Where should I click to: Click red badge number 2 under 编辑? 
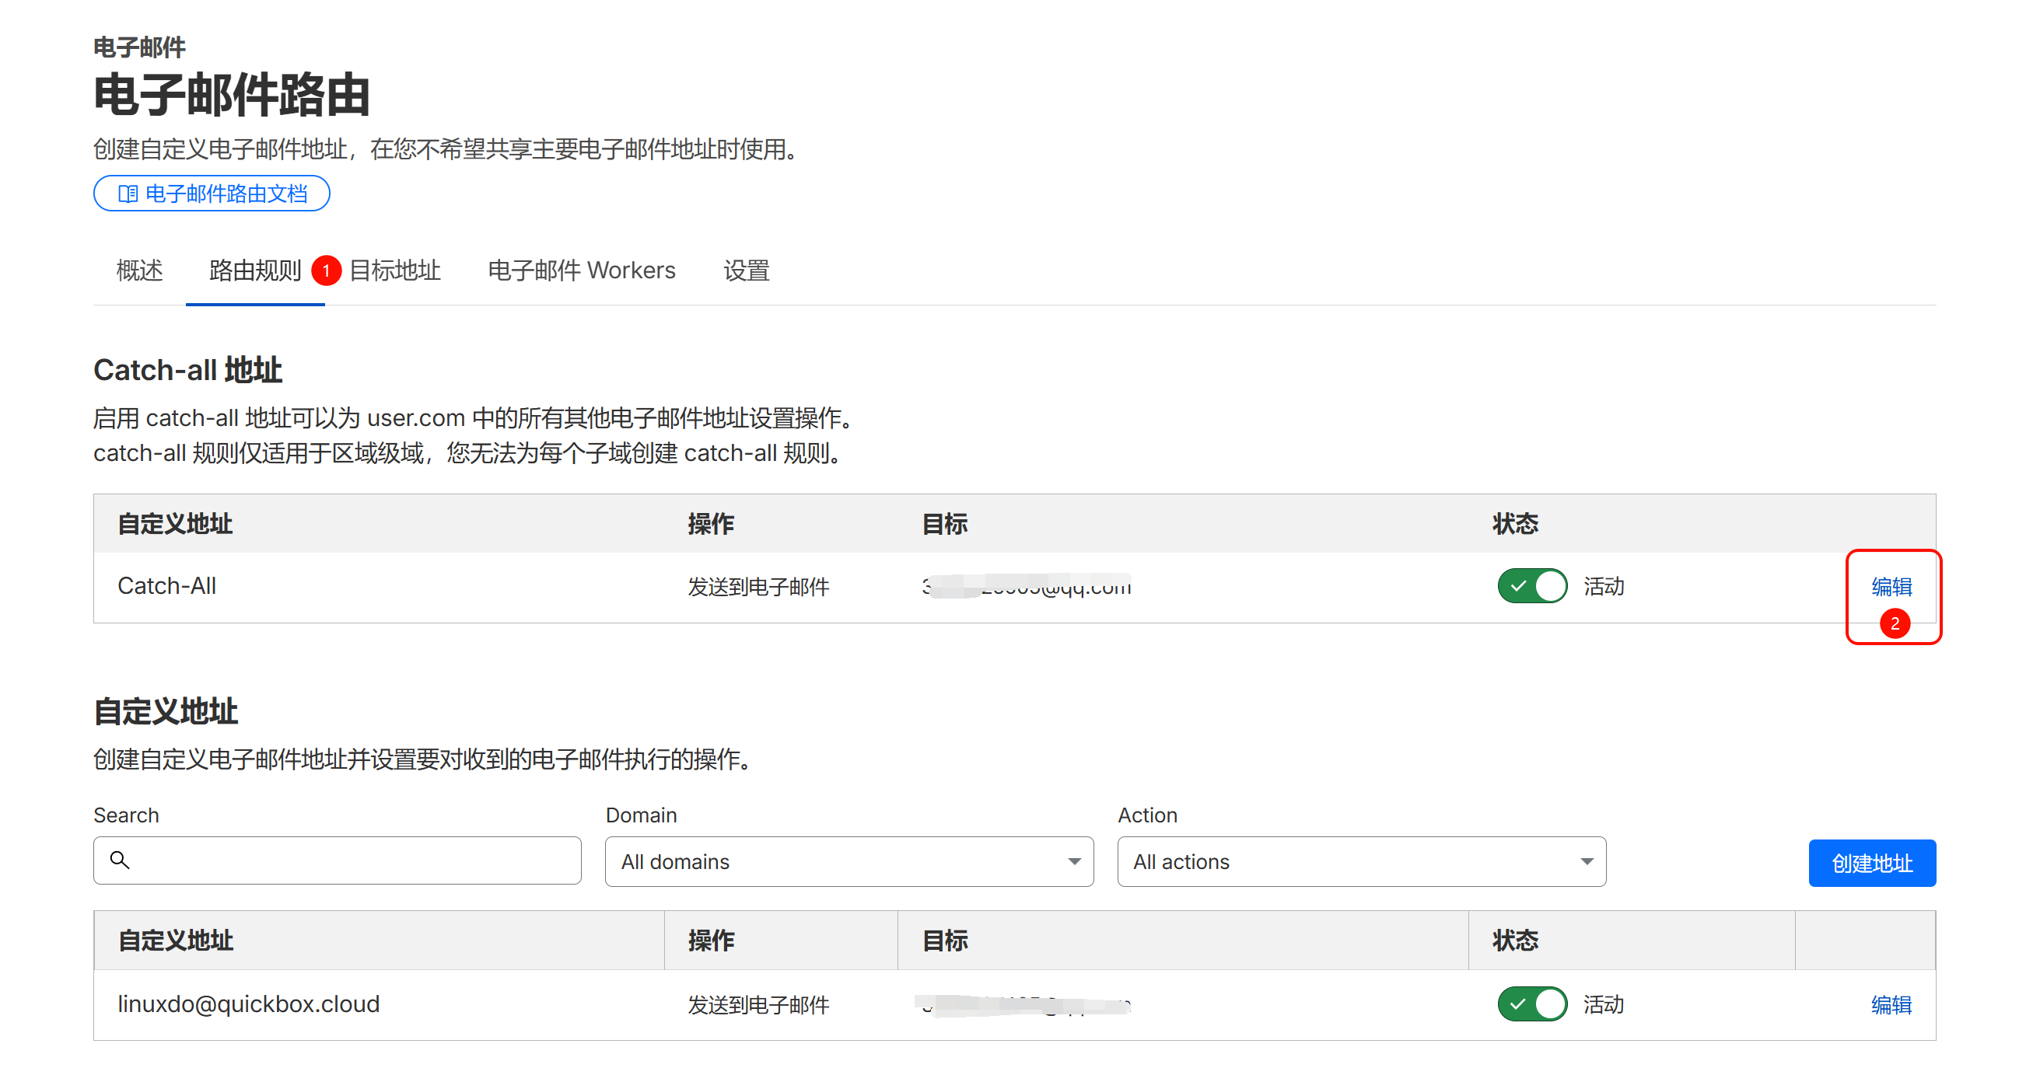[1895, 624]
